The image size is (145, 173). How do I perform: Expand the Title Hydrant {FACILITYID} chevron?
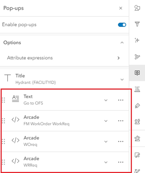click(122, 79)
